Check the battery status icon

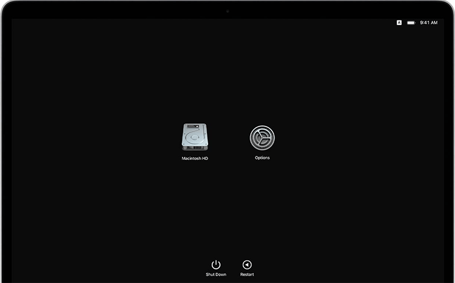pyautogui.click(x=411, y=23)
